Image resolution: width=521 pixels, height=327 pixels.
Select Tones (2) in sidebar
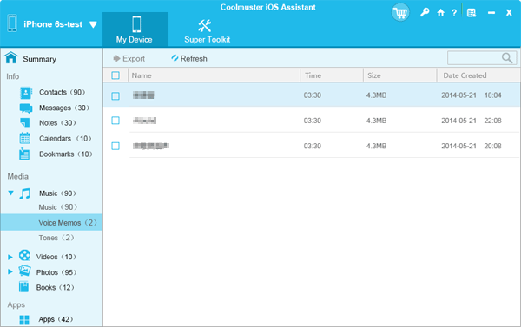point(56,238)
